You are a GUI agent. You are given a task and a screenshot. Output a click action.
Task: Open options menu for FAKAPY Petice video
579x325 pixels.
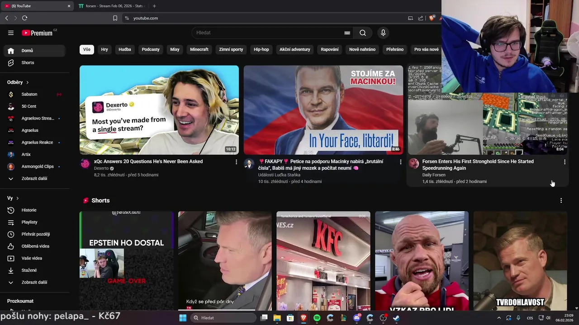click(x=400, y=162)
